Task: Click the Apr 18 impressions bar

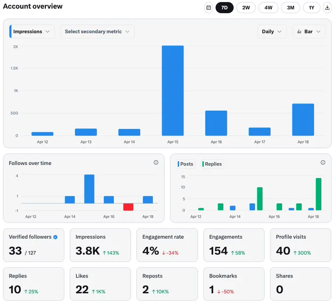Action: (x=303, y=120)
